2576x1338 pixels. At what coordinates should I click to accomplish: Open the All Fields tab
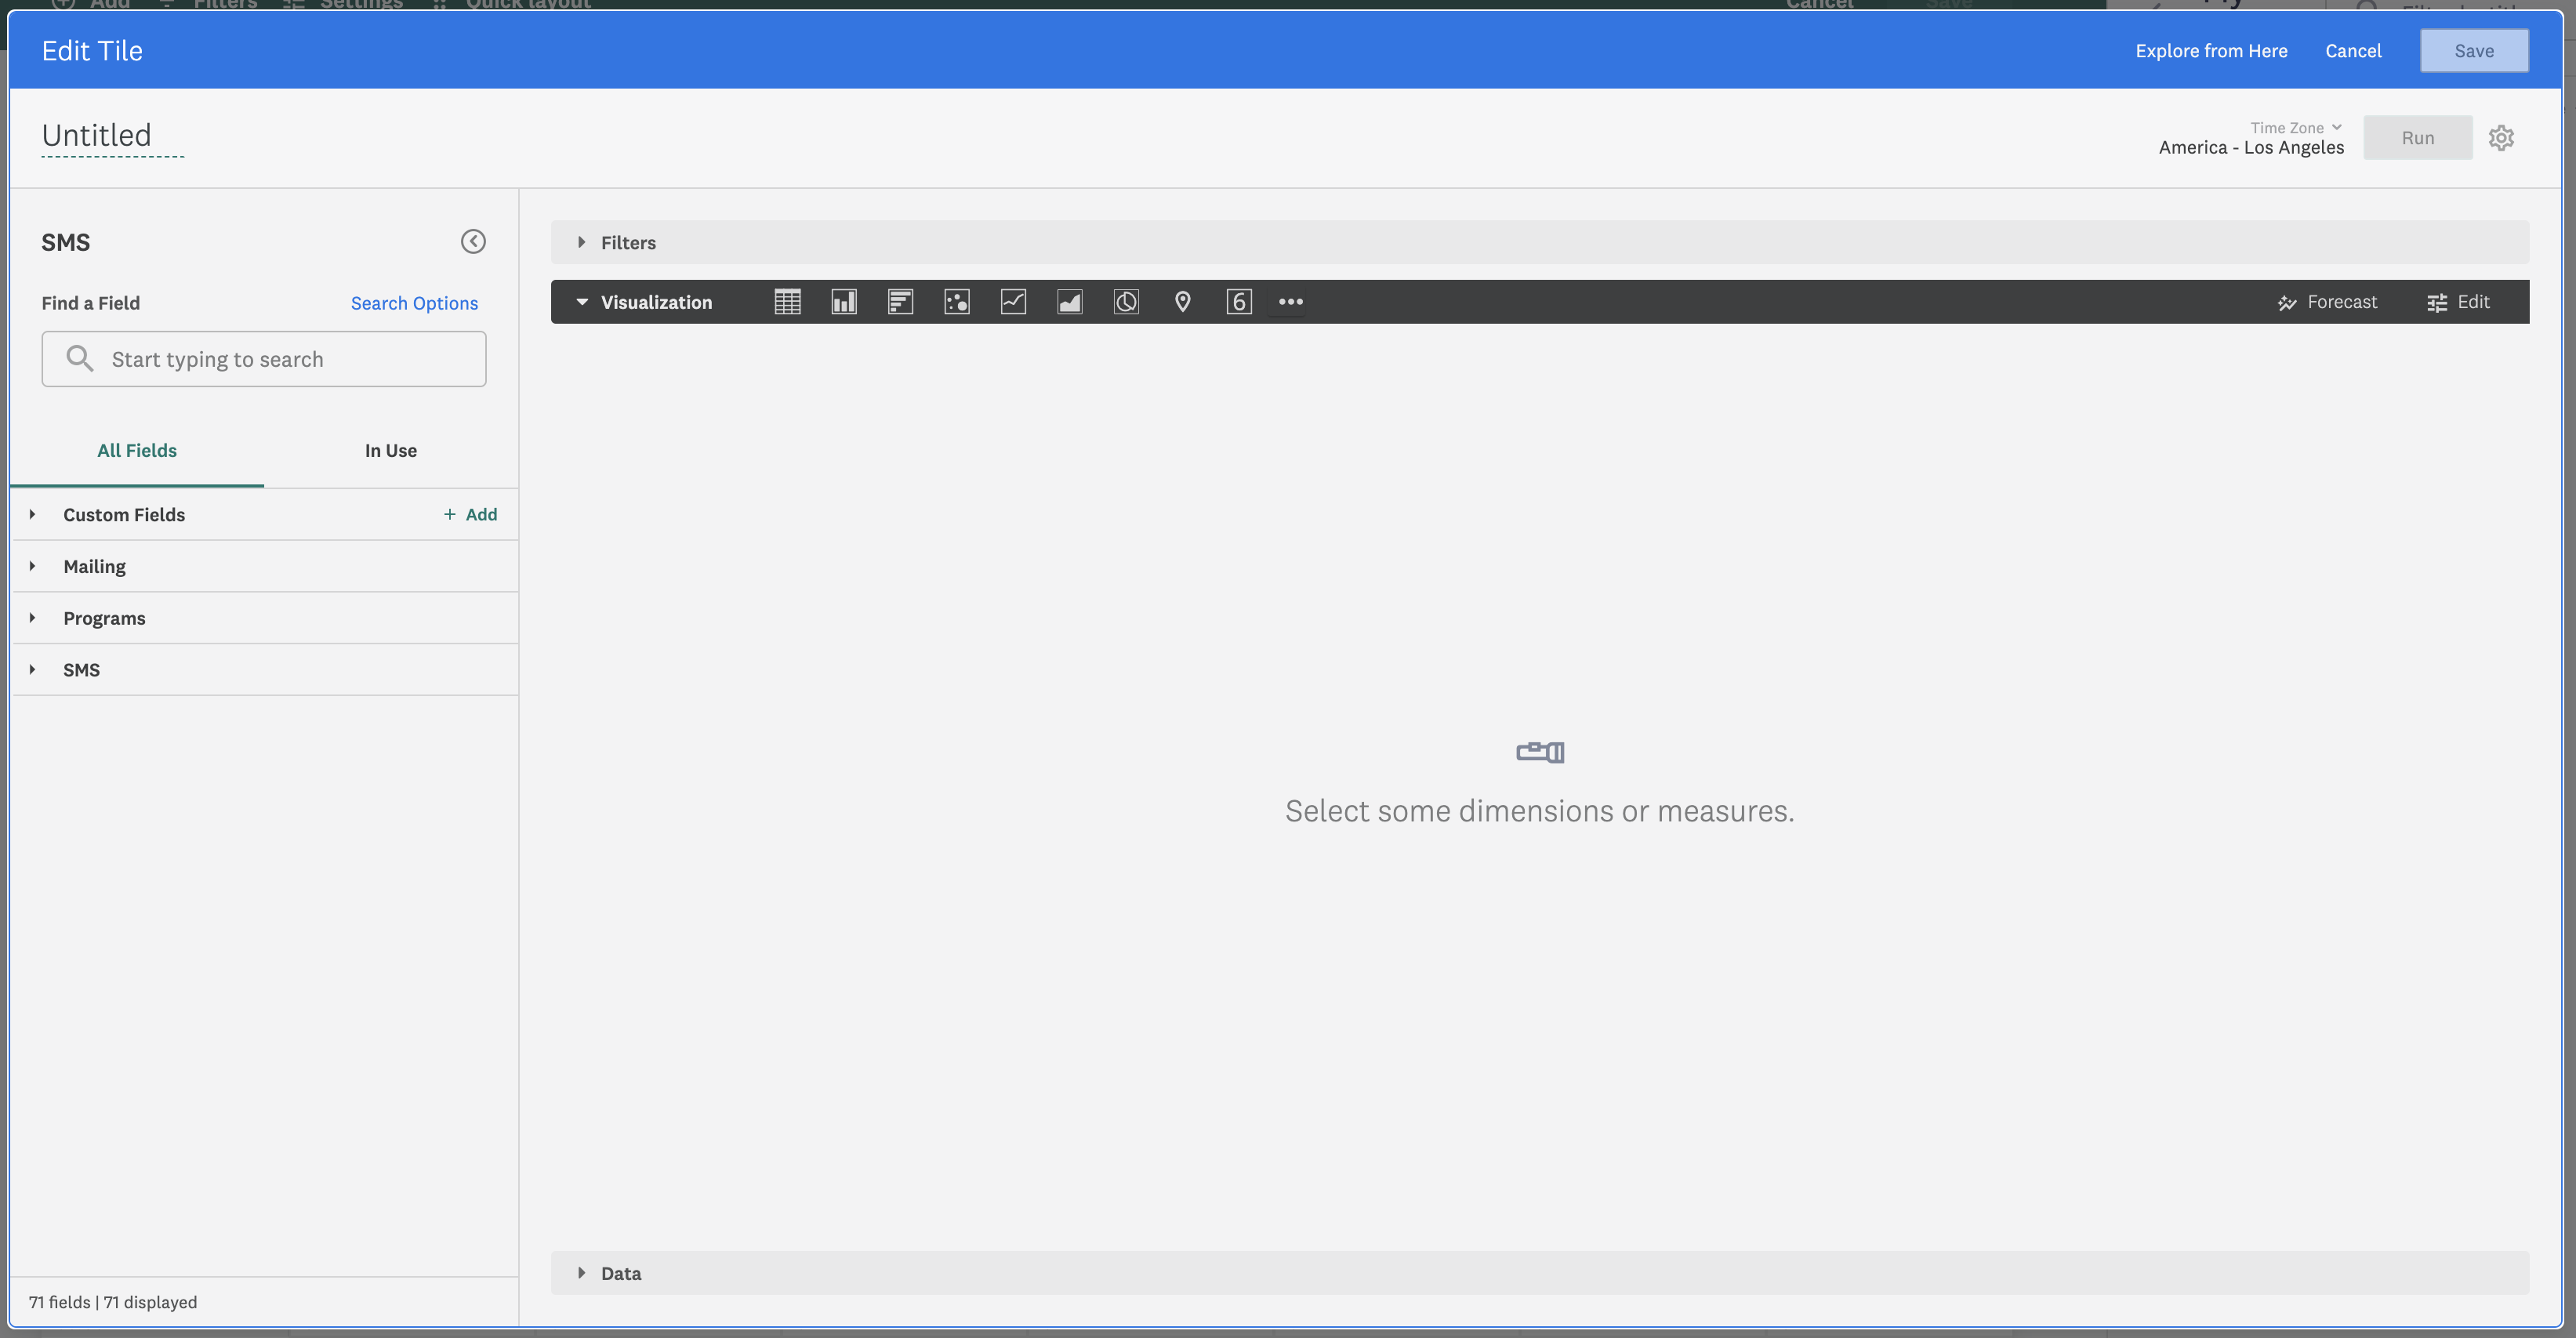pyautogui.click(x=136, y=450)
